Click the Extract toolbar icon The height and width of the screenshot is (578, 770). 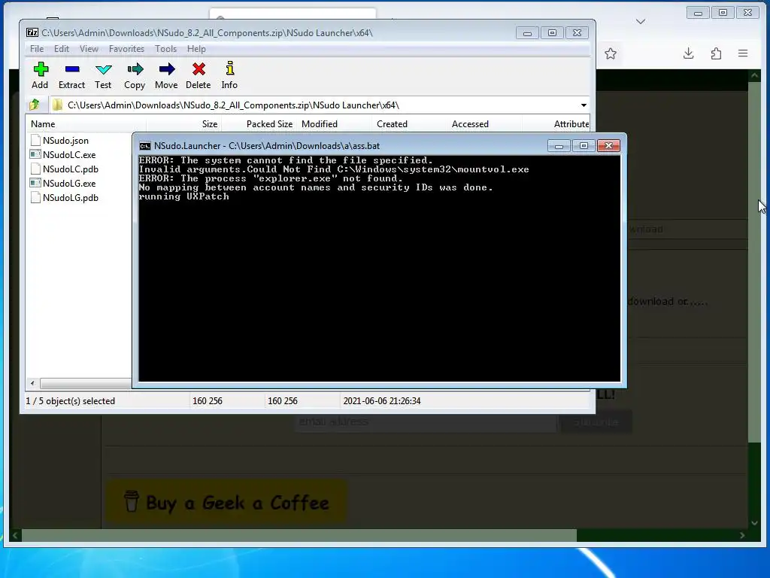point(71,69)
